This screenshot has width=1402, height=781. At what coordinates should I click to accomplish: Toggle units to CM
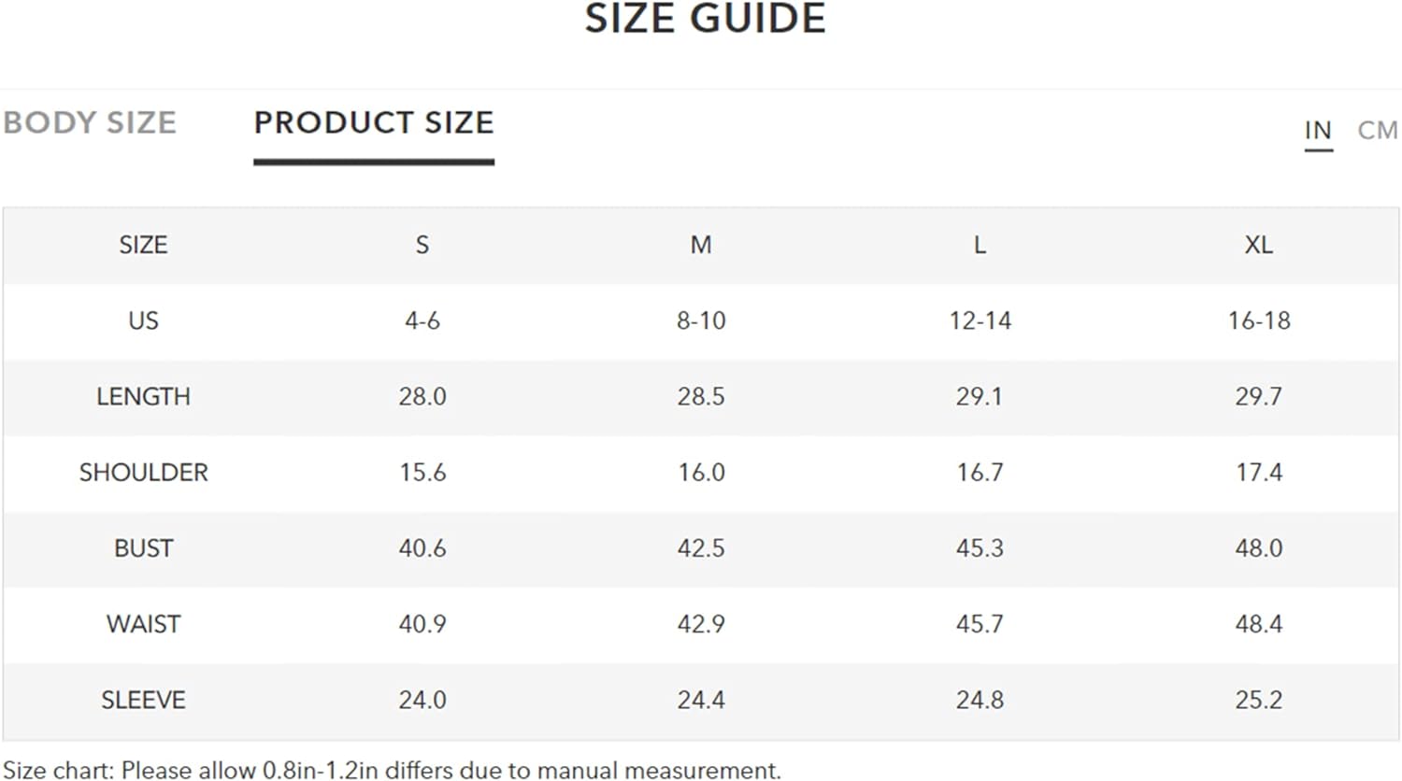(1378, 130)
